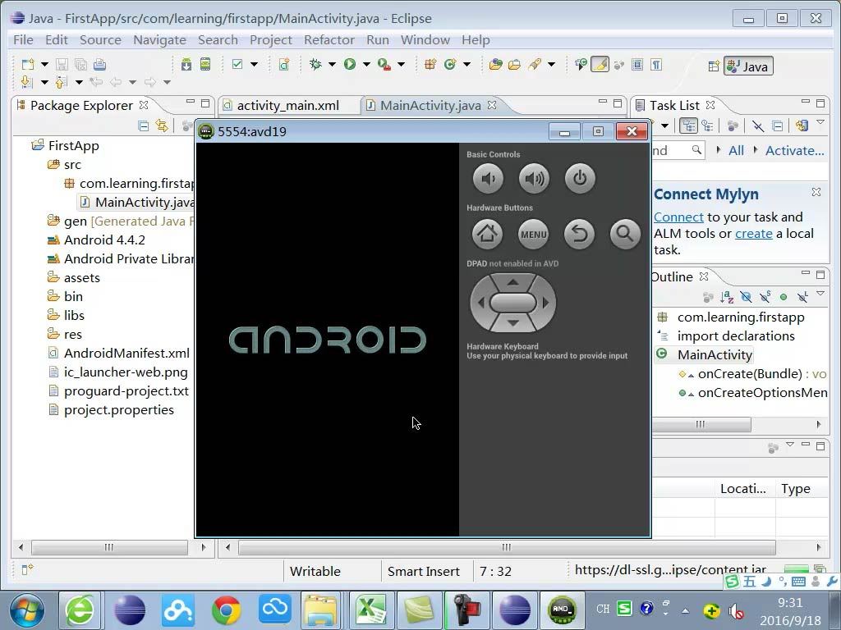The height and width of the screenshot is (630, 841).
Task: Toggle Mark Occurrences highlighter in toolbar
Action: [600, 65]
